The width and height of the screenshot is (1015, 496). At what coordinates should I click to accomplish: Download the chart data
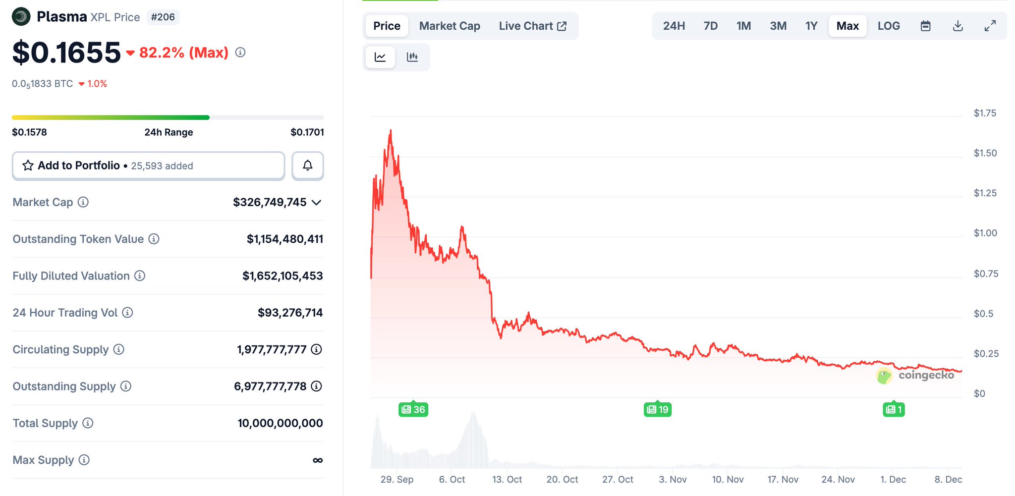tap(958, 26)
